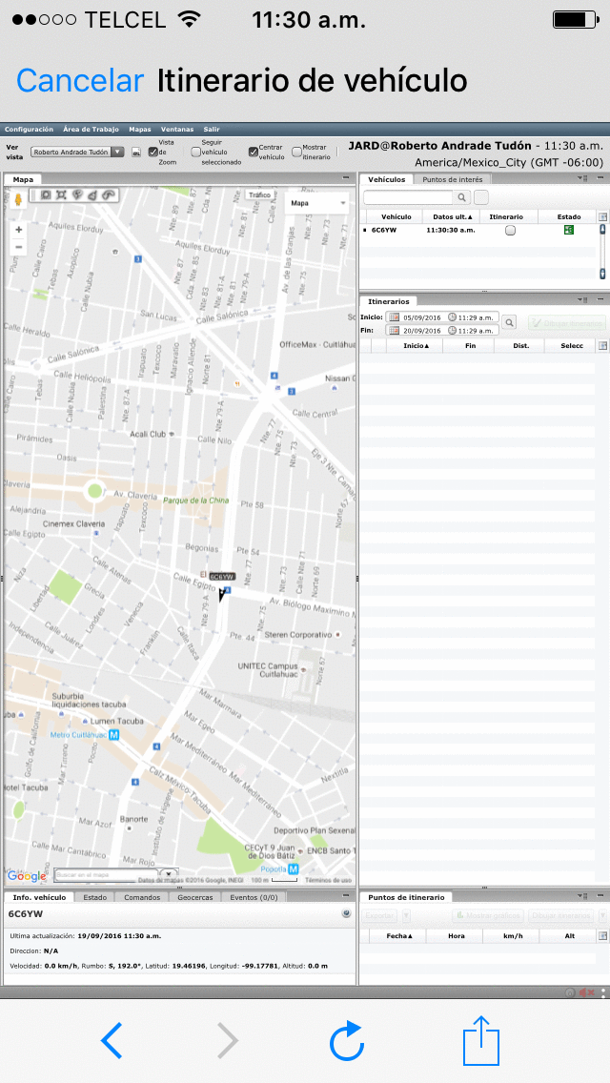This screenshot has height=1083, width=610.
Task: Tap the browser reload icon
Action: coord(346,1040)
